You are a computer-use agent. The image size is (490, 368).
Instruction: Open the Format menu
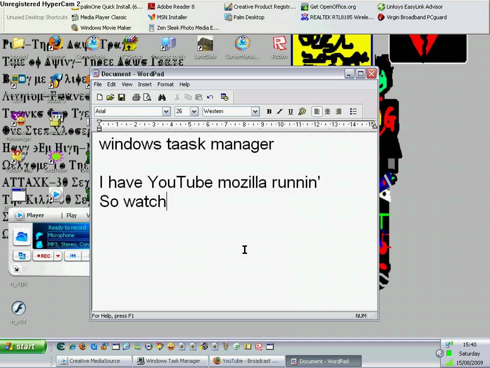point(165,84)
